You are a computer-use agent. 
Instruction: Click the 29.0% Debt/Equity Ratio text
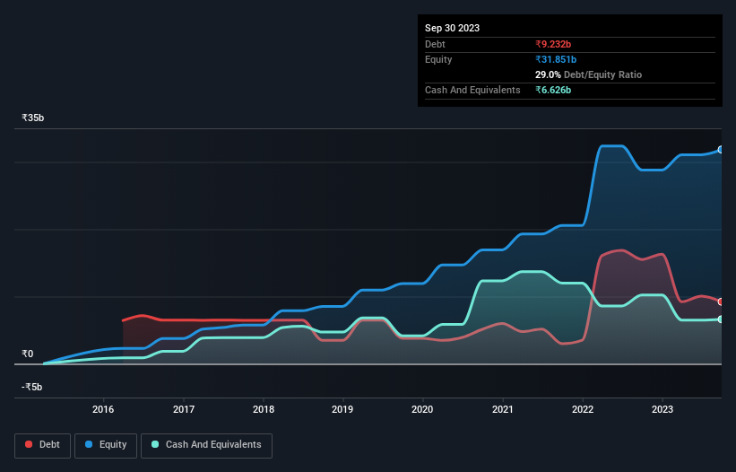tap(588, 74)
